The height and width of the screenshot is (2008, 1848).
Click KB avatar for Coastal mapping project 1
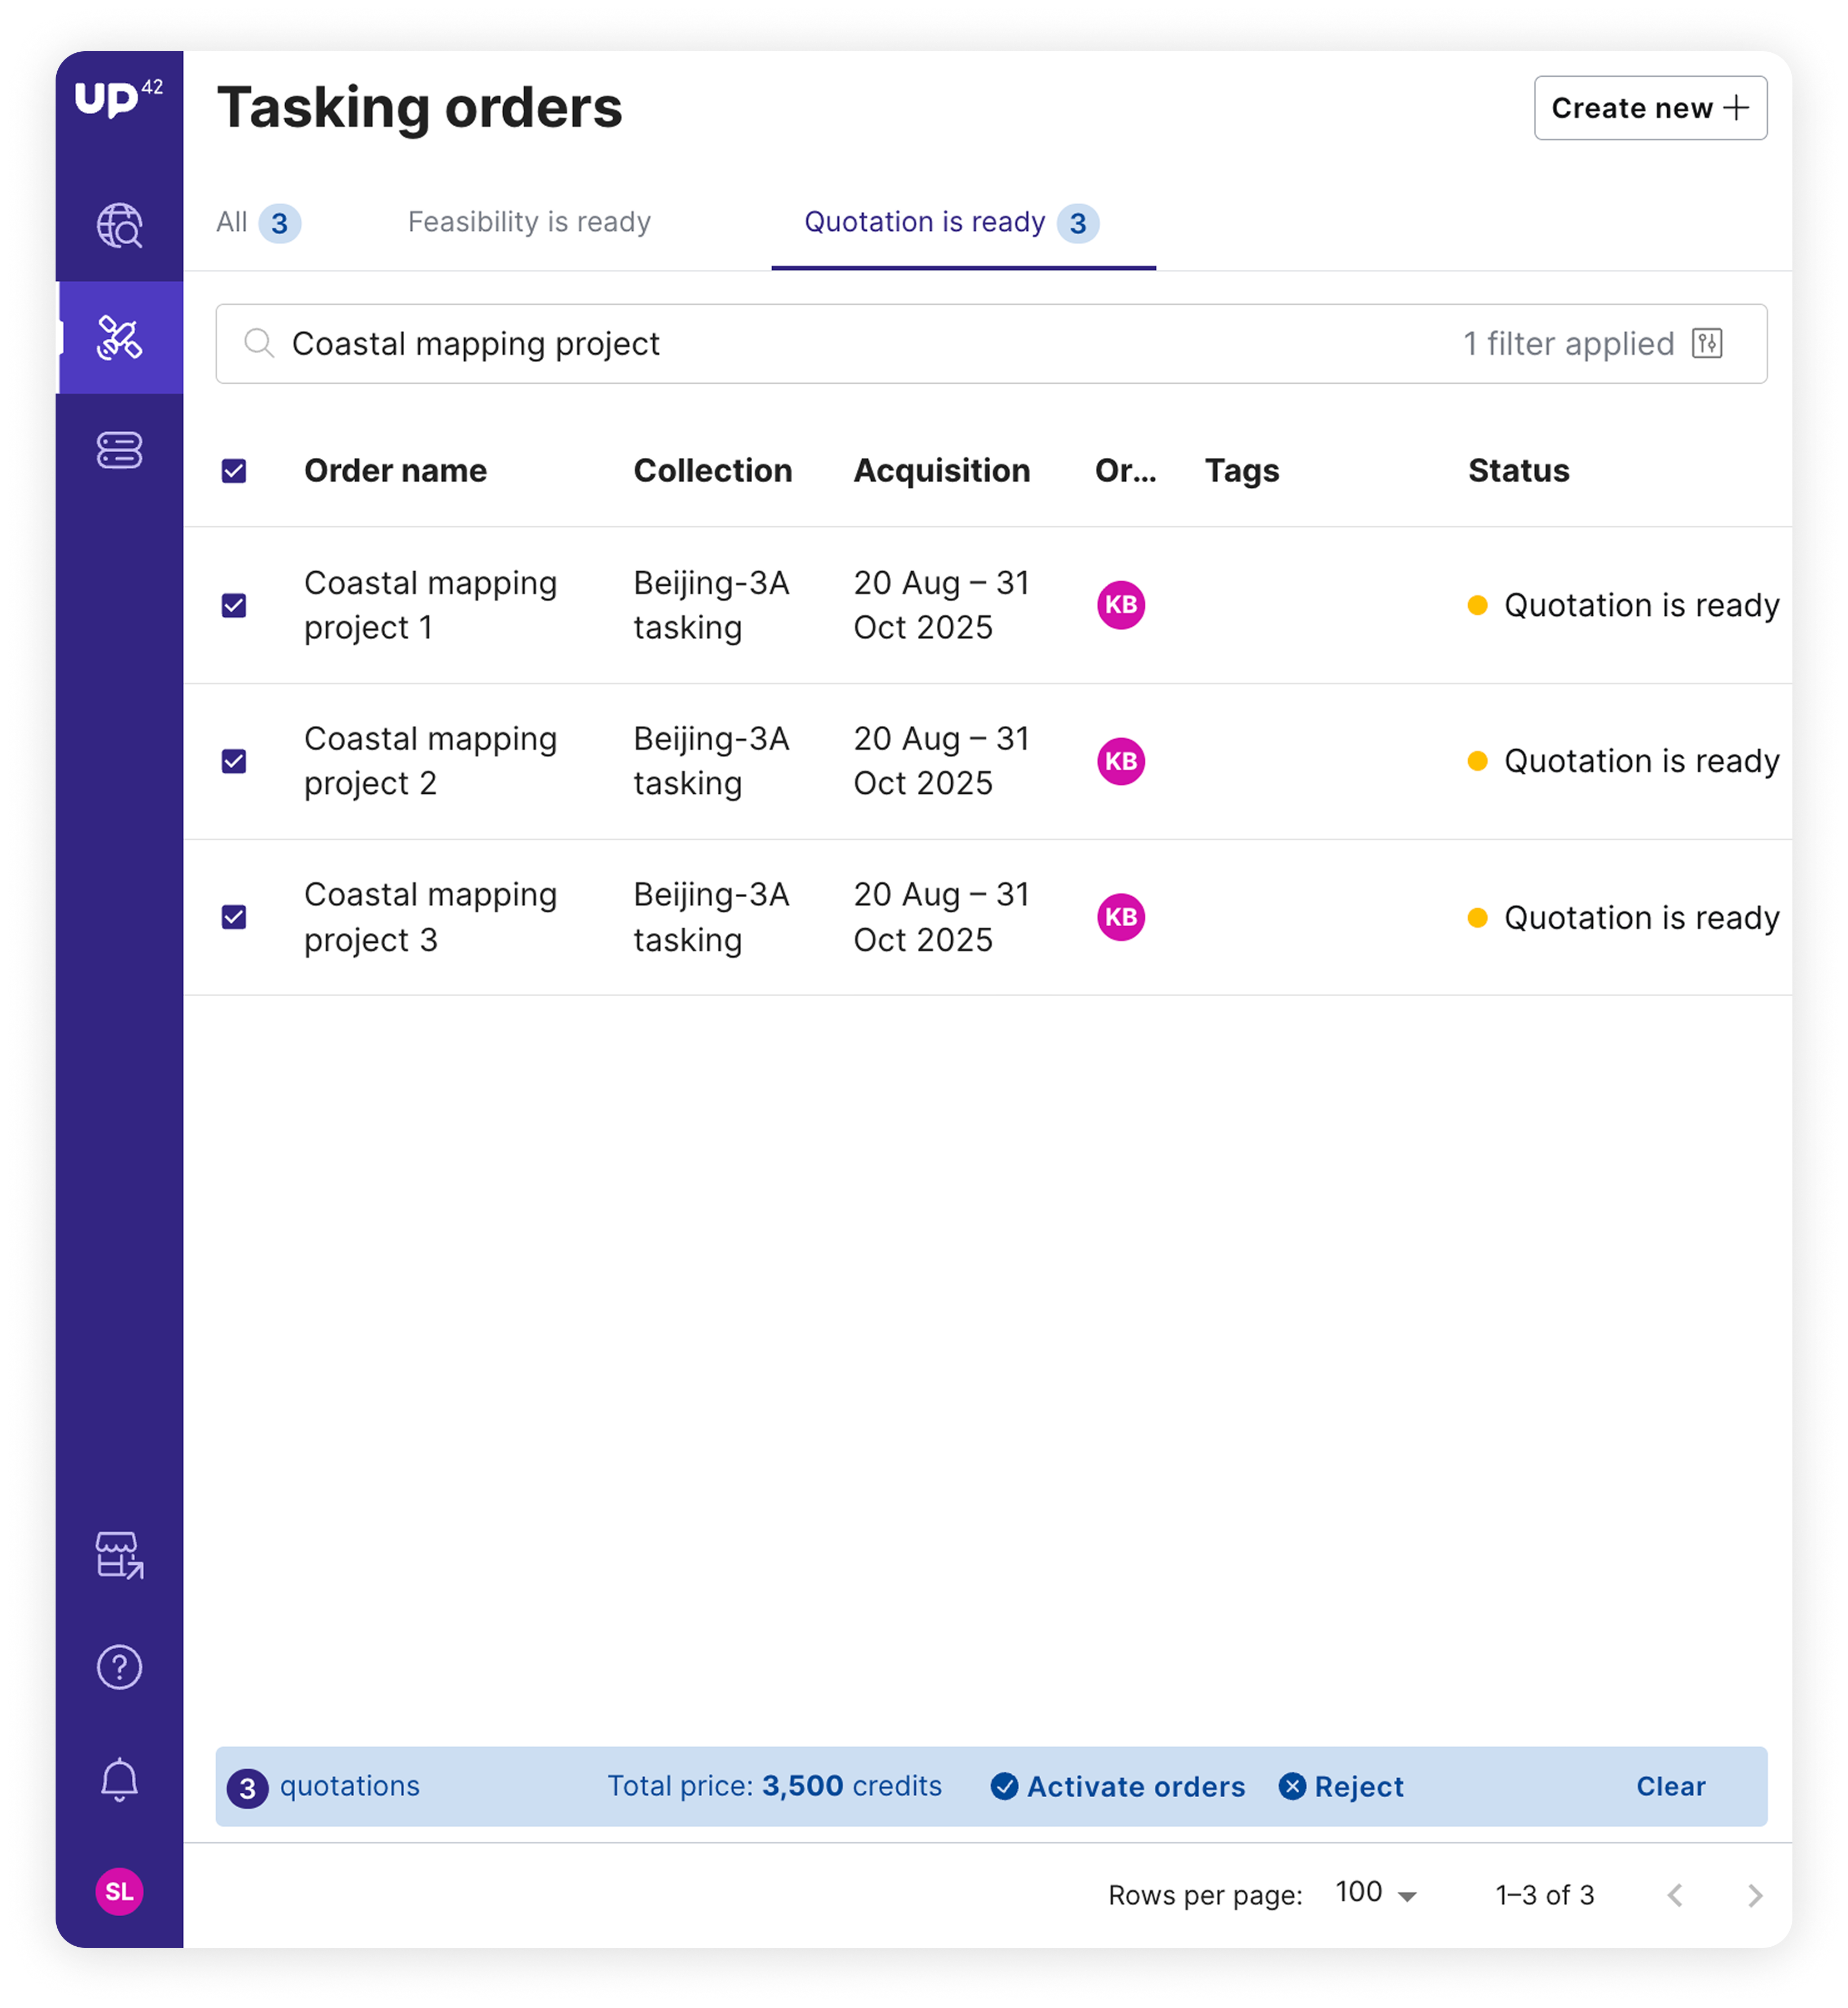1120,604
